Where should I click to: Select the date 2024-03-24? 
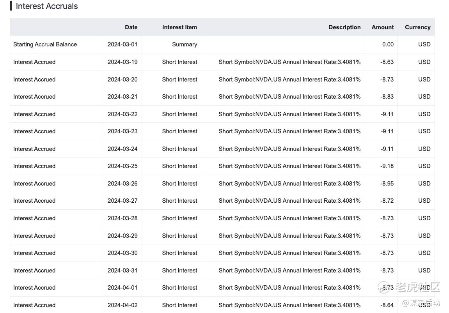click(122, 149)
